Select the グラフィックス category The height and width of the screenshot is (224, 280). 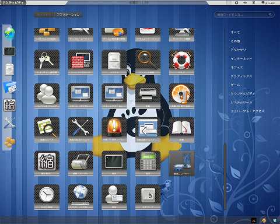[241, 76]
